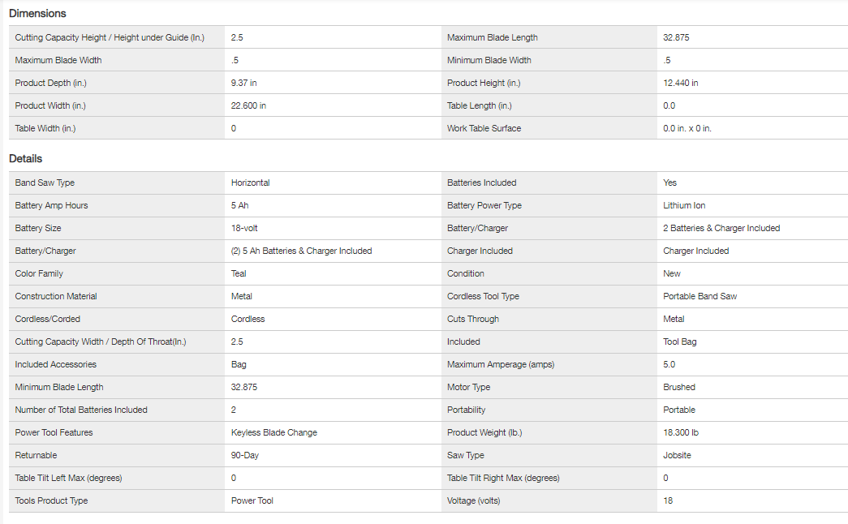Click the Tool Bag included value
The image size is (848, 524).
679,341
